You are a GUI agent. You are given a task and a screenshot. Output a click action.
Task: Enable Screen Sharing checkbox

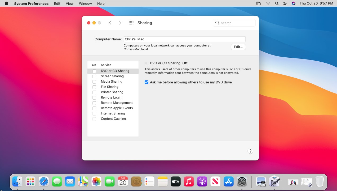[x=94, y=76]
